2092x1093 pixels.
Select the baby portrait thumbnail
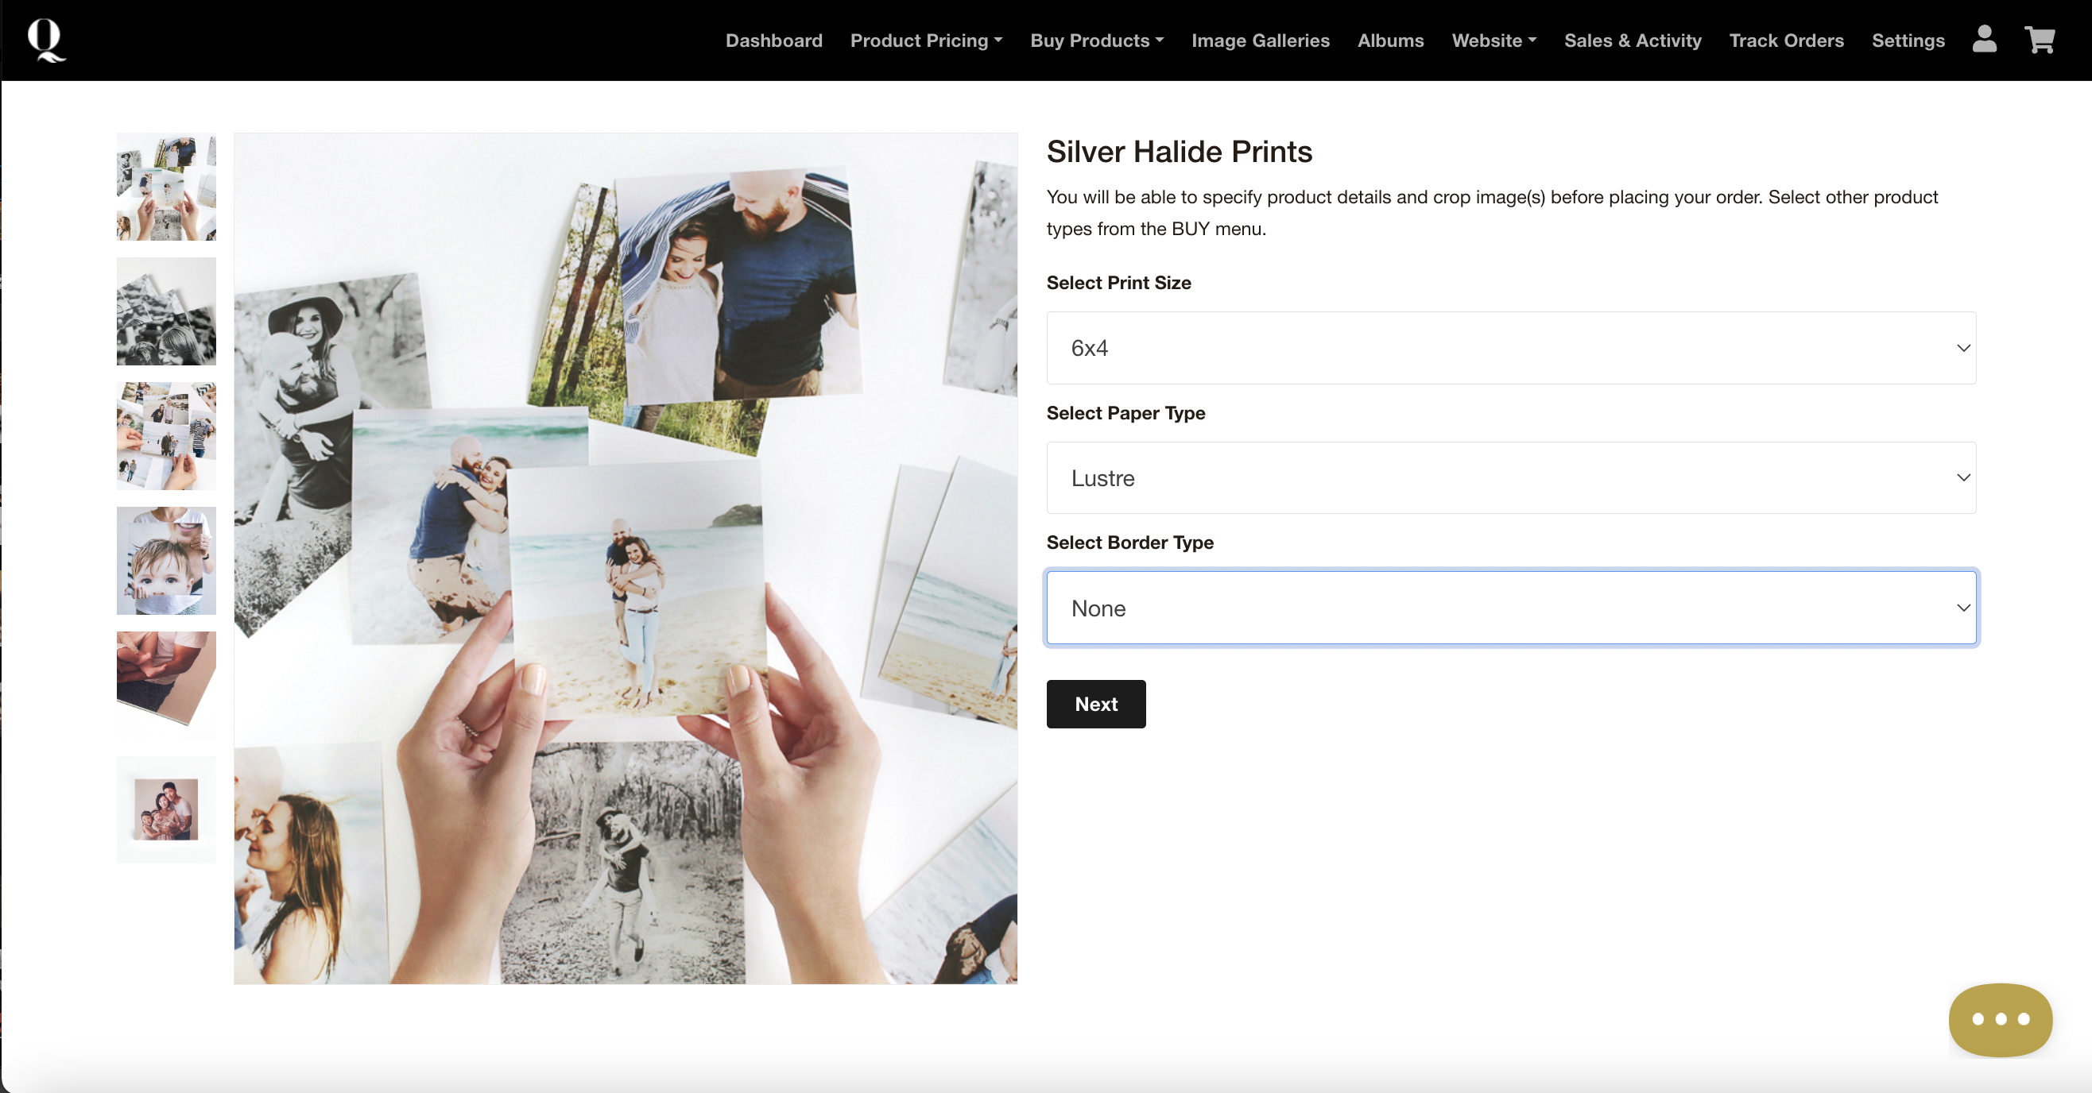click(x=166, y=562)
